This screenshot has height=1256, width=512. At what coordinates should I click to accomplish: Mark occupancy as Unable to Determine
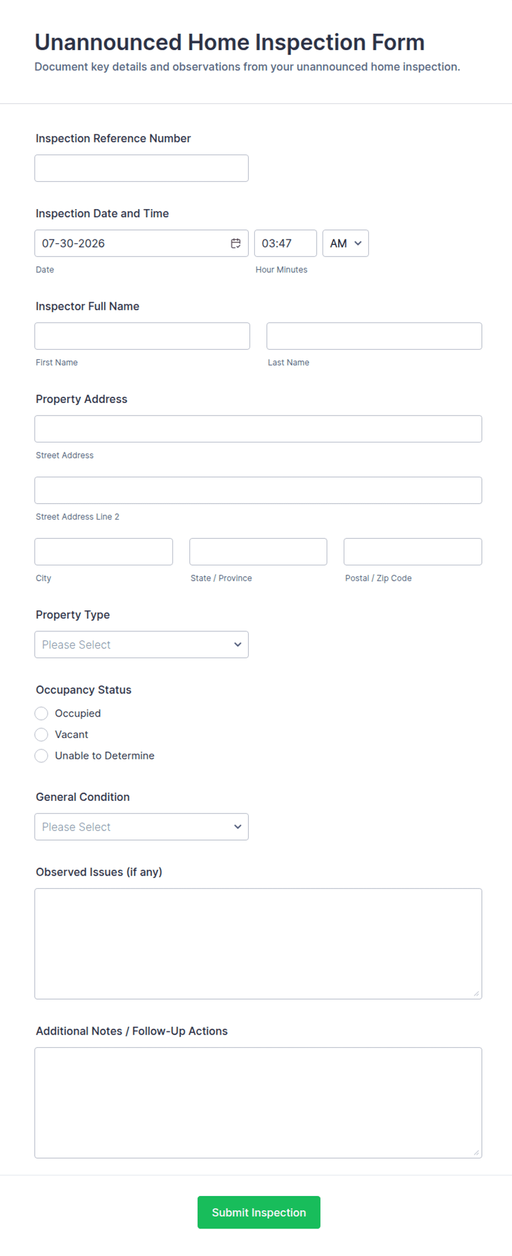pyautogui.click(x=41, y=756)
